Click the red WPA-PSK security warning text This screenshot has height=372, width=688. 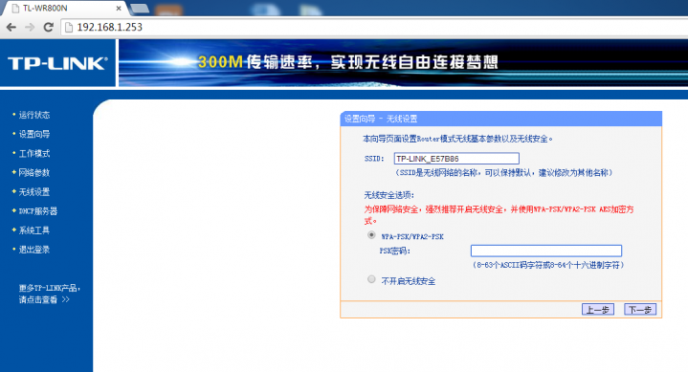[499, 214]
